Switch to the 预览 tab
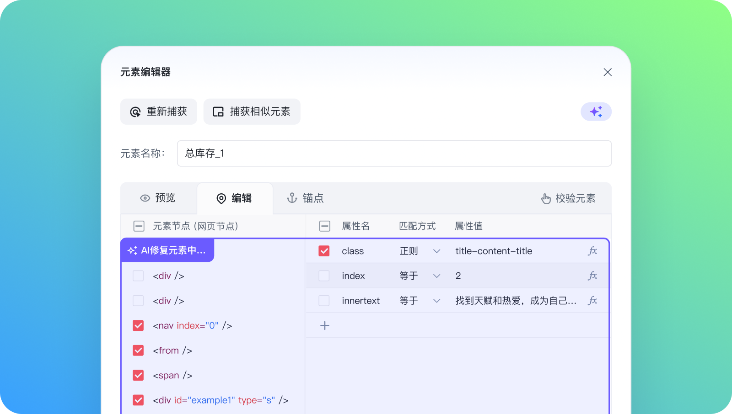Image resolution: width=732 pixels, height=414 pixels. [158, 198]
